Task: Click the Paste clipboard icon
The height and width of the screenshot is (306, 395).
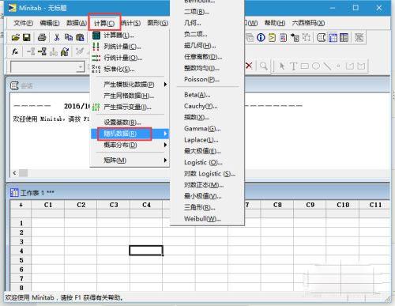Action: (x=80, y=37)
